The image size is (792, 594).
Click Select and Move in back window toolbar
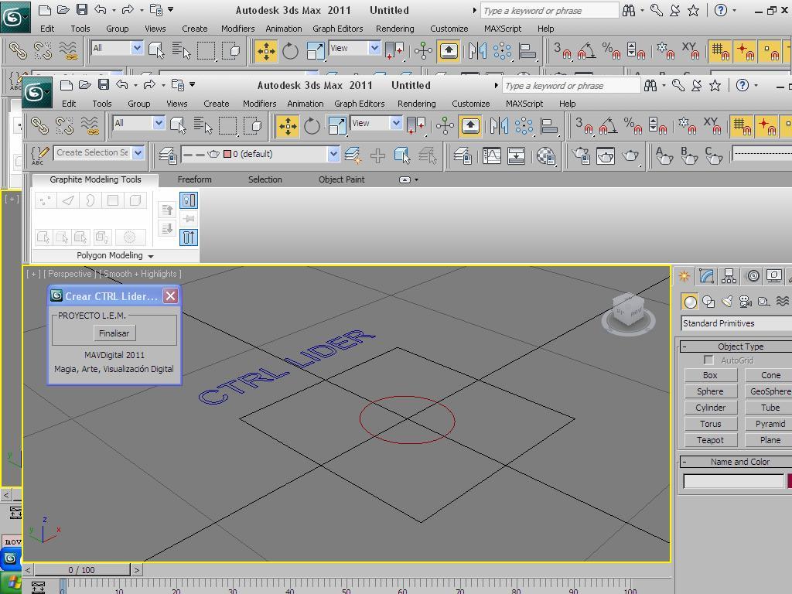tap(266, 51)
